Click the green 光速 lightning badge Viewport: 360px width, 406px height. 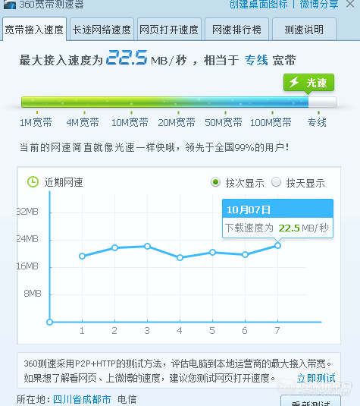[x=308, y=83]
